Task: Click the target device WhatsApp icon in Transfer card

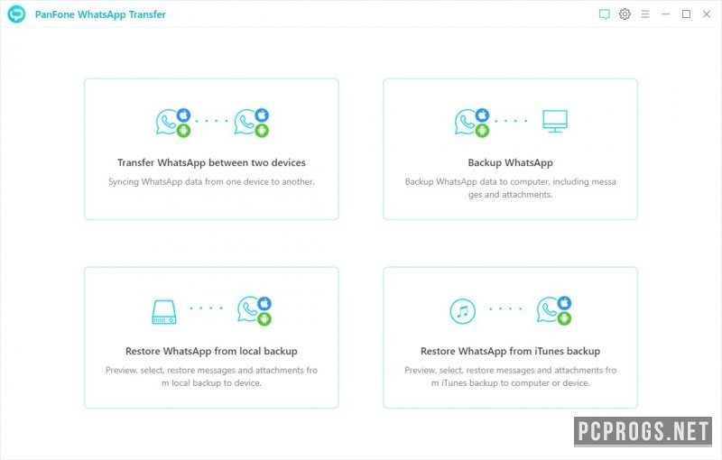Action: pyautogui.click(x=246, y=122)
